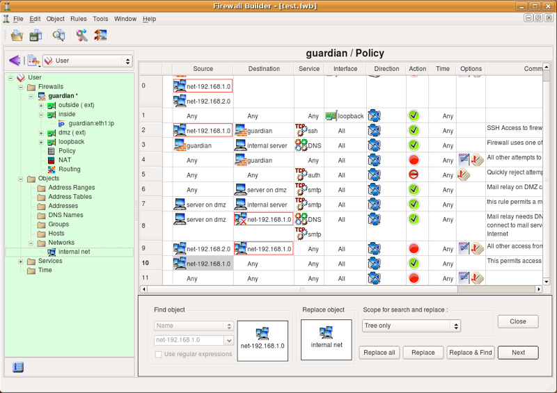
Task: Click the Open file toolbar icon
Action: pyautogui.click(x=17, y=35)
